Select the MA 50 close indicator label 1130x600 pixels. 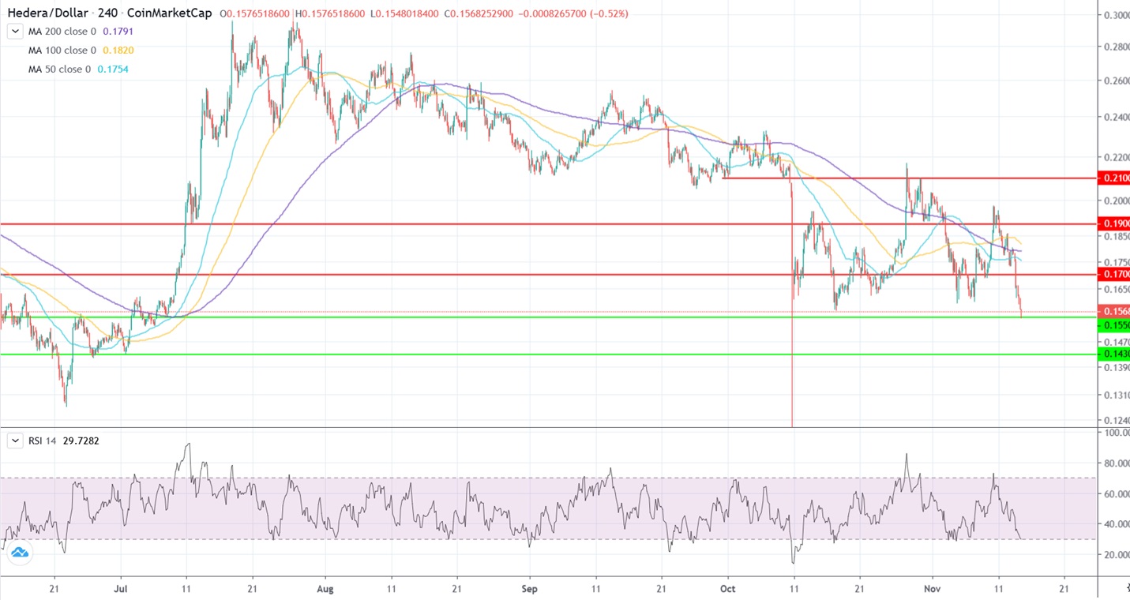(59, 69)
